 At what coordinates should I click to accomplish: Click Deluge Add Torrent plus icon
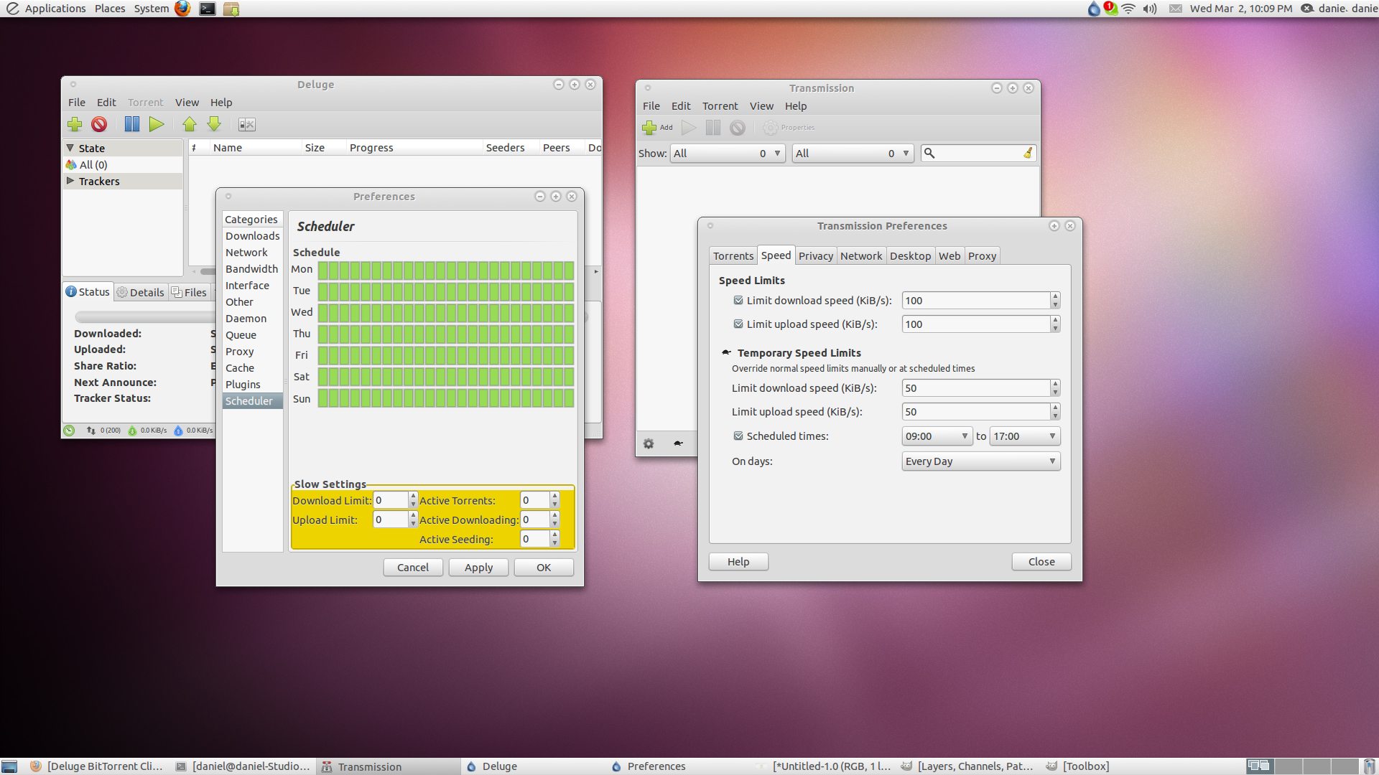click(75, 124)
